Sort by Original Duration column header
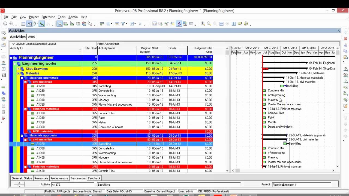Viewport: 349px width, 196px height. coord(144,50)
